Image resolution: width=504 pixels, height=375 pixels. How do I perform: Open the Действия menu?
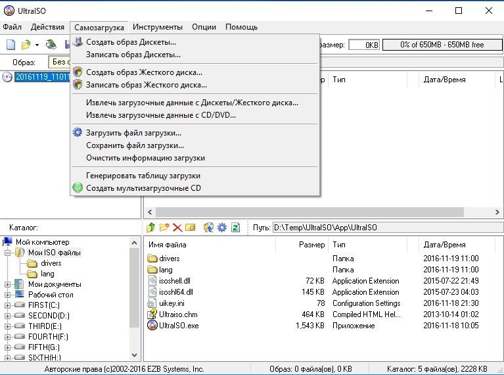tap(47, 27)
